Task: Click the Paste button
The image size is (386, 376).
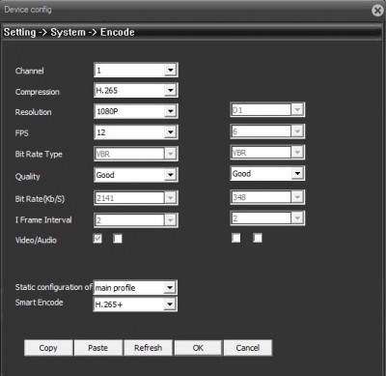Action: click(x=98, y=348)
